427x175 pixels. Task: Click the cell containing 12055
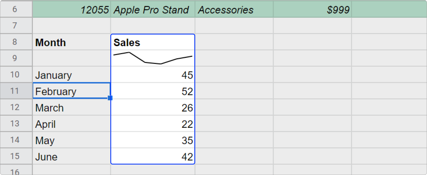72,10
